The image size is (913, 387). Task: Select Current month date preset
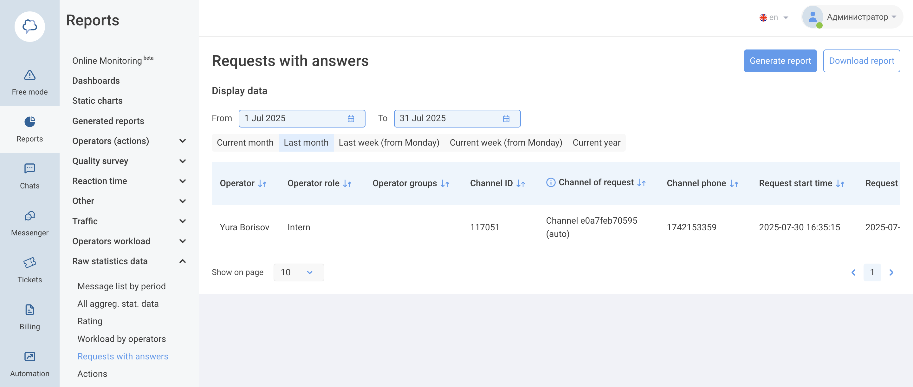point(245,143)
